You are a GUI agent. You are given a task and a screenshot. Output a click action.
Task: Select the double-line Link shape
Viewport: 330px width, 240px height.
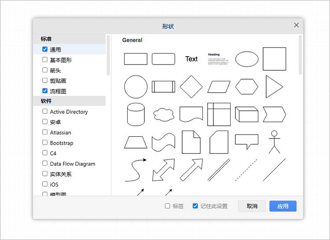coord(219,170)
